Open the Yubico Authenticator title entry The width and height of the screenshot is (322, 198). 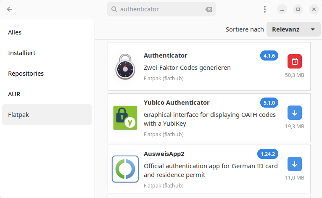click(x=177, y=103)
